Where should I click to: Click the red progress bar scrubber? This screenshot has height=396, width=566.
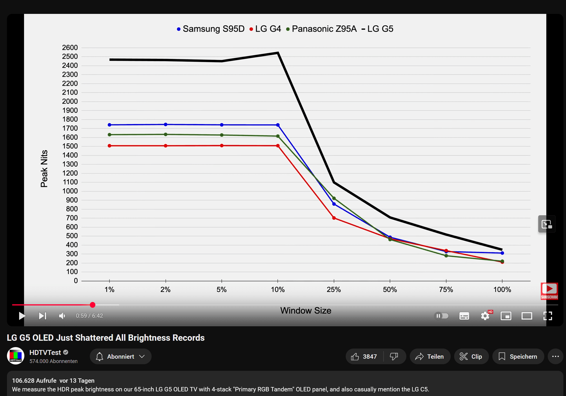tap(92, 305)
